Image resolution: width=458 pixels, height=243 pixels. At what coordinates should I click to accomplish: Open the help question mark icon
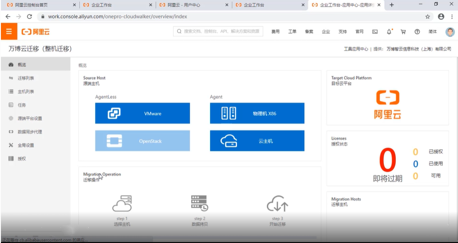417,32
